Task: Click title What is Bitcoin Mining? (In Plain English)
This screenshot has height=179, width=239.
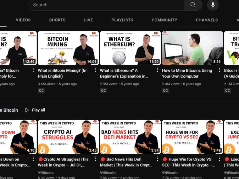Action: [x=62, y=73]
